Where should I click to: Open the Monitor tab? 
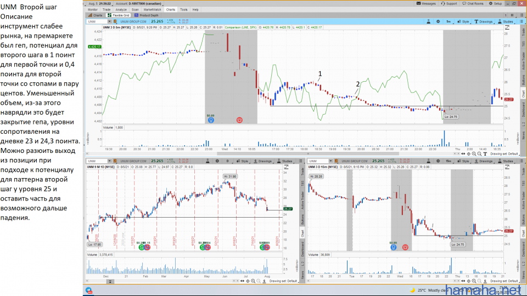coord(92,10)
